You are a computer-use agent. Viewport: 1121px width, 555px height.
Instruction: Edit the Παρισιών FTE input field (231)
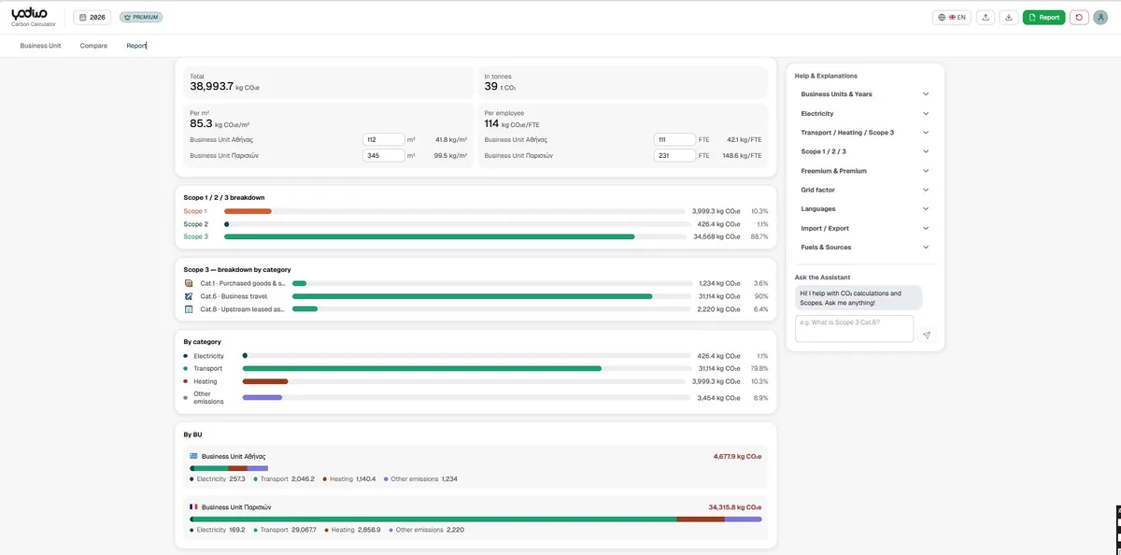pyautogui.click(x=674, y=156)
